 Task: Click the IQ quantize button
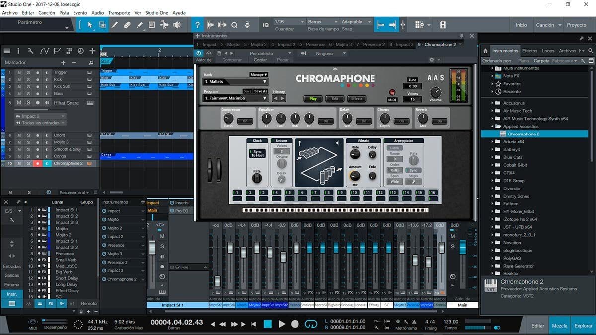click(265, 25)
